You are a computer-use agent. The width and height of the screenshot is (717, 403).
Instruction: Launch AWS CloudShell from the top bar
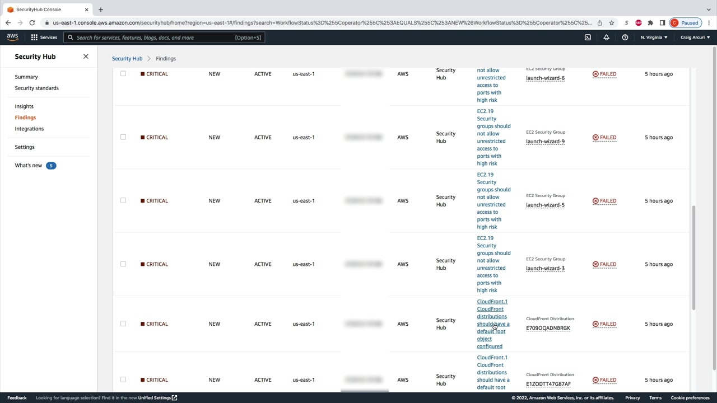click(588, 38)
